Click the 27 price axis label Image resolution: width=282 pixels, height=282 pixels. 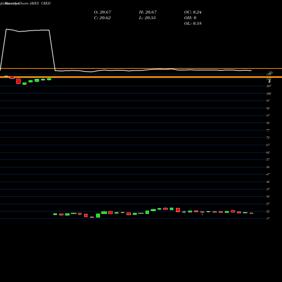[268, 204]
